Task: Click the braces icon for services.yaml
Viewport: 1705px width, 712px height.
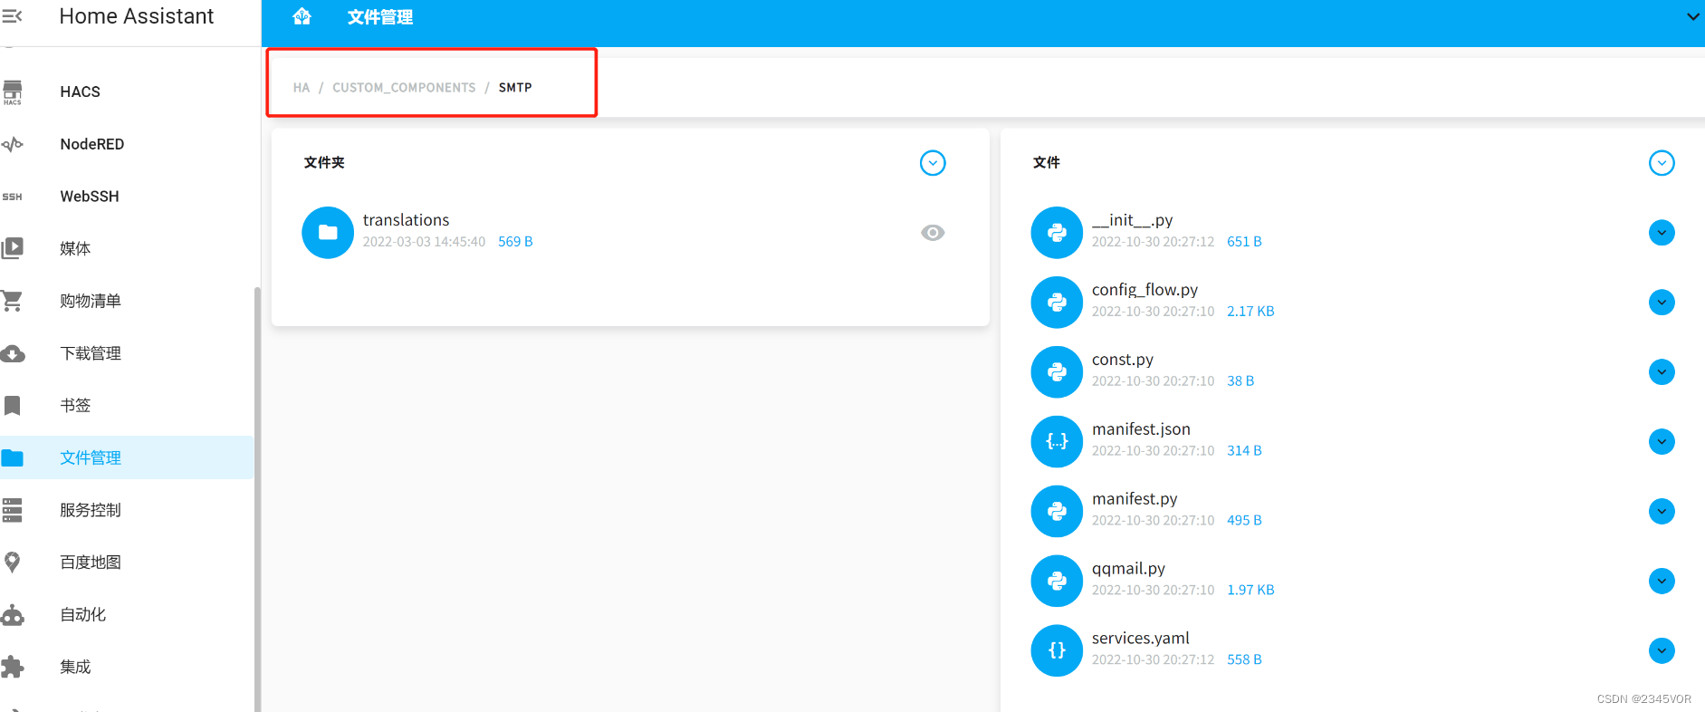Action: coord(1057,650)
